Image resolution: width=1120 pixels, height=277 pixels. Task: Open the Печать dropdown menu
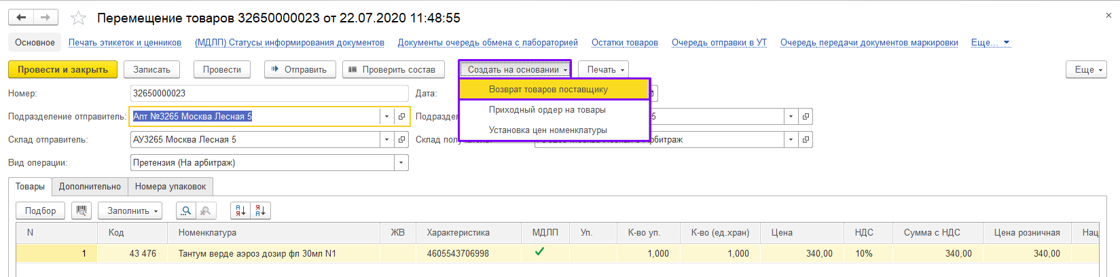(x=603, y=70)
